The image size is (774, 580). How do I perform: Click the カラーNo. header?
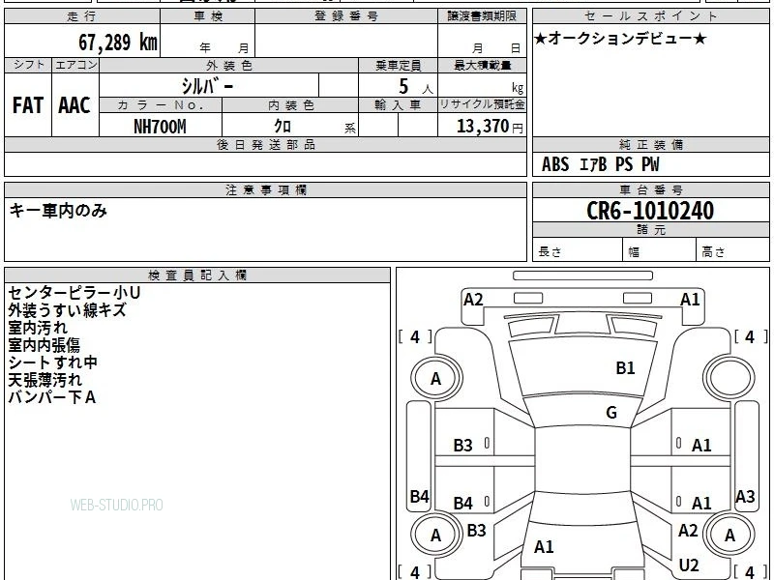coord(161,105)
